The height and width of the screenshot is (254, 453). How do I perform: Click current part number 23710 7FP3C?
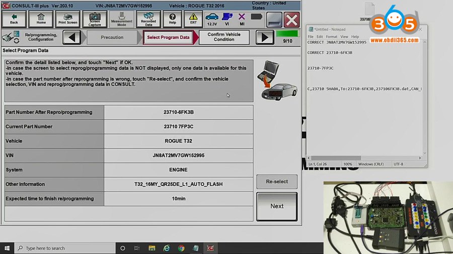point(179,126)
